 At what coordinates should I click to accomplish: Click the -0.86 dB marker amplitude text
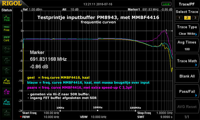[39, 67]
